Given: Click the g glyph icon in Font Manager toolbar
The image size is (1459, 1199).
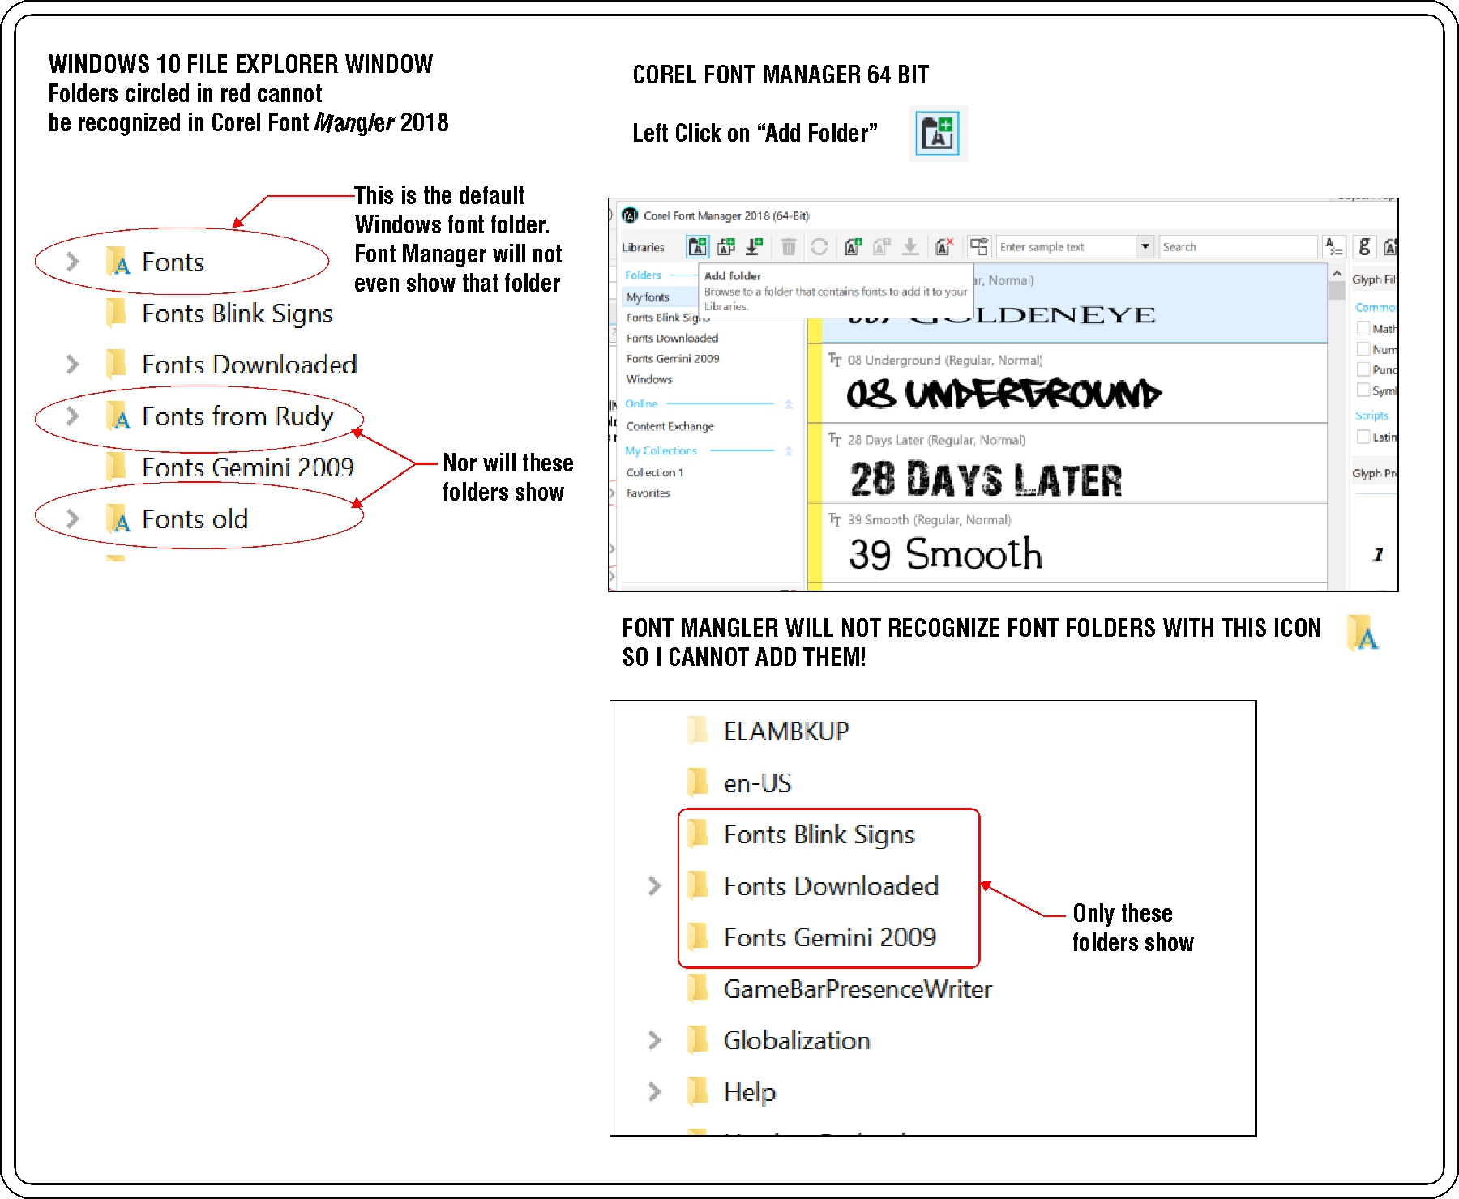Looking at the screenshot, I should click(x=1364, y=246).
